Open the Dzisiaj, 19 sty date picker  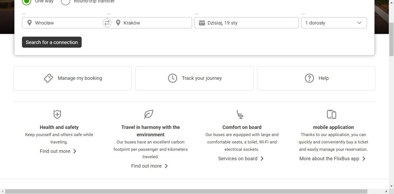(250, 23)
